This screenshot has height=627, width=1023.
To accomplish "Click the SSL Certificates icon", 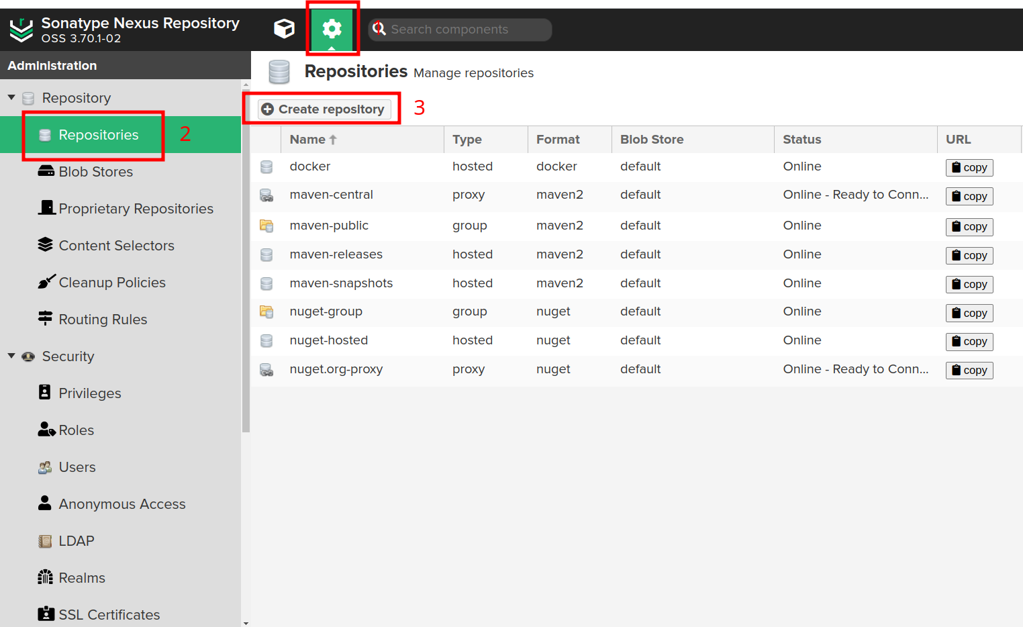I will pyautogui.click(x=46, y=614).
